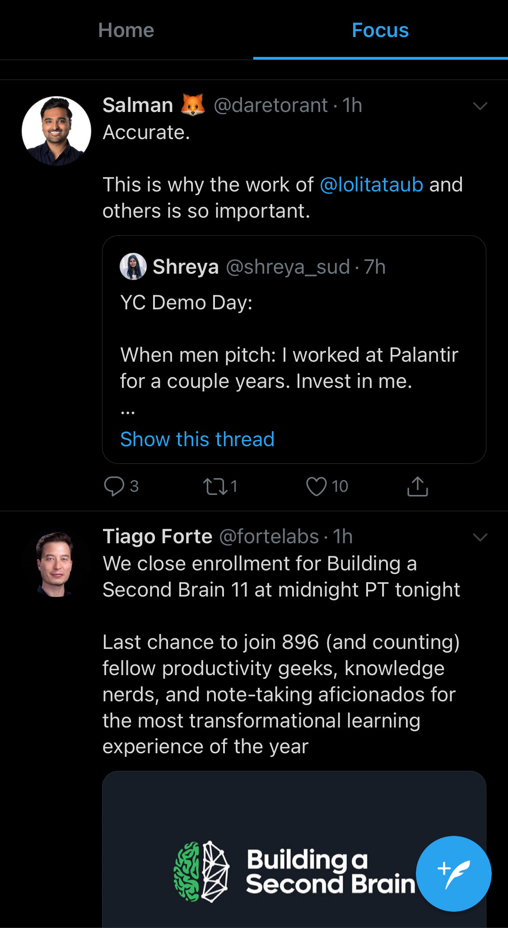This screenshot has height=928, width=508.
Task: Expand options chevron on Salman's tweet
Action: (480, 106)
